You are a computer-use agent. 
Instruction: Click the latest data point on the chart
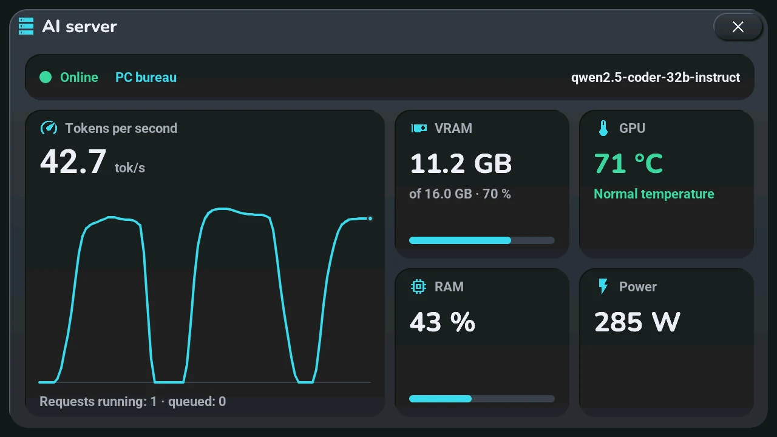370,218
